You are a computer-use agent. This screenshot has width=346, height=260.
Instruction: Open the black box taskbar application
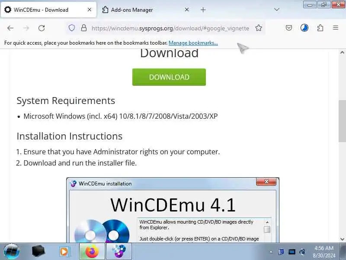point(38,251)
